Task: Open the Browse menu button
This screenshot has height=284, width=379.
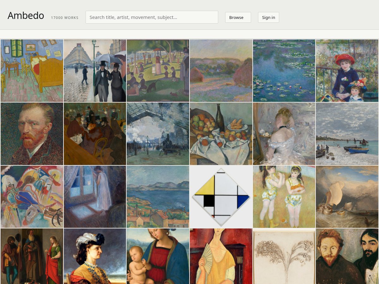Action: (x=238, y=17)
